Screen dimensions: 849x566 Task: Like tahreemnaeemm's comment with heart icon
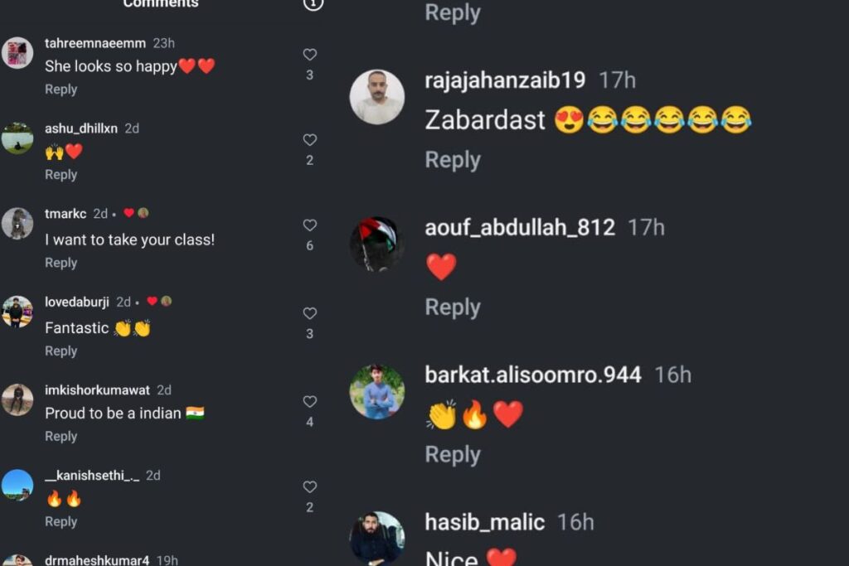click(x=310, y=54)
